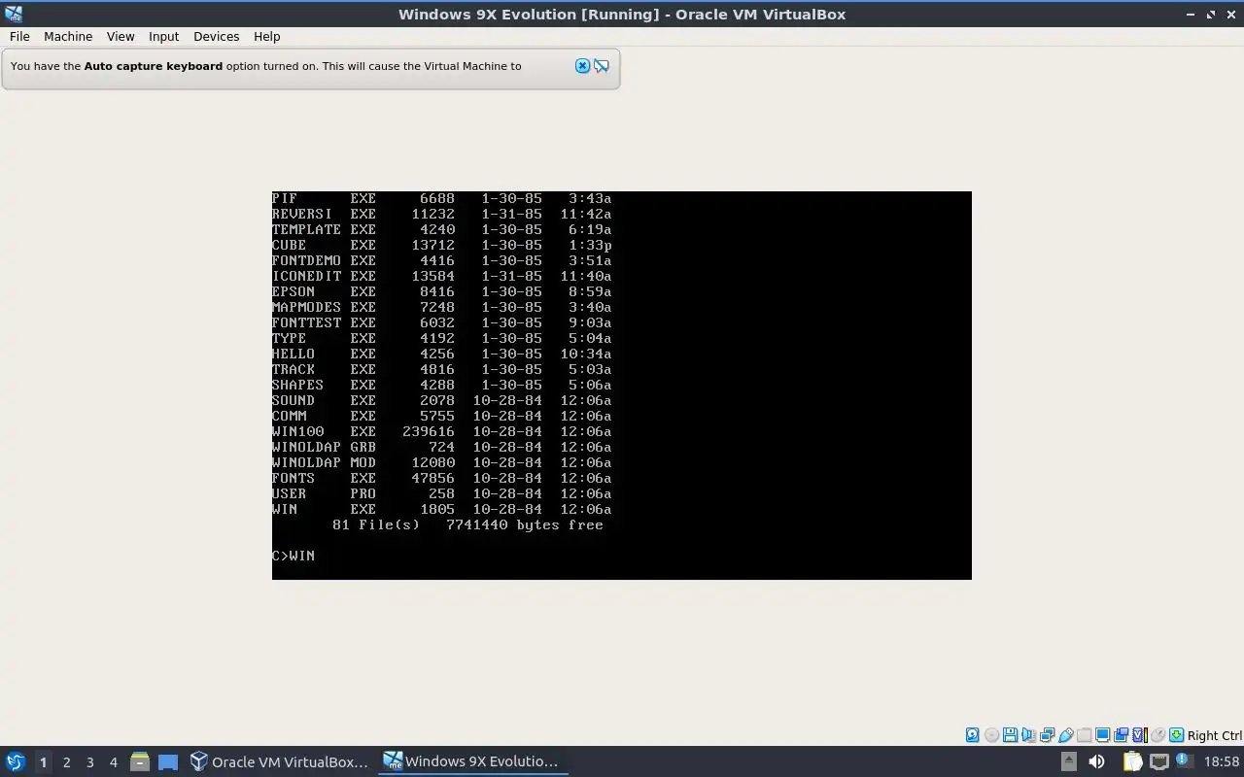1244x777 pixels.
Task: Open the application launcher bird icon
Action: click(15, 761)
